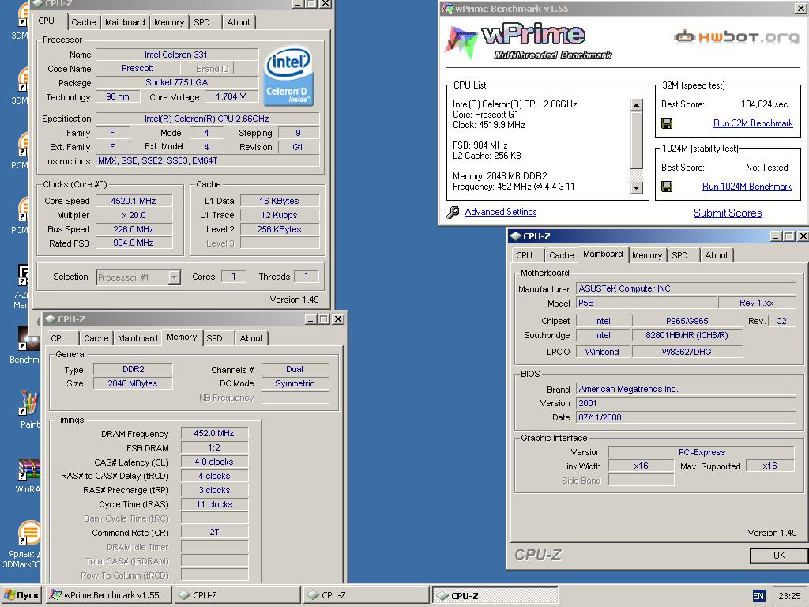Click the CPU List scroll up arrow

(x=637, y=105)
